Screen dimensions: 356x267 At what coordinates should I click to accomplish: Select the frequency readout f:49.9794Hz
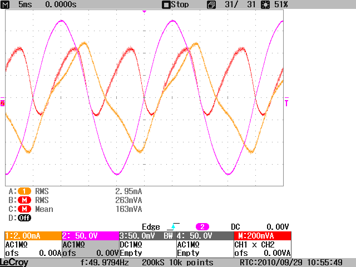click(x=105, y=263)
